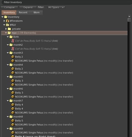The image size is (132, 137).
Task: Click the root Inventory folder icon
Action: coord(6,17)
